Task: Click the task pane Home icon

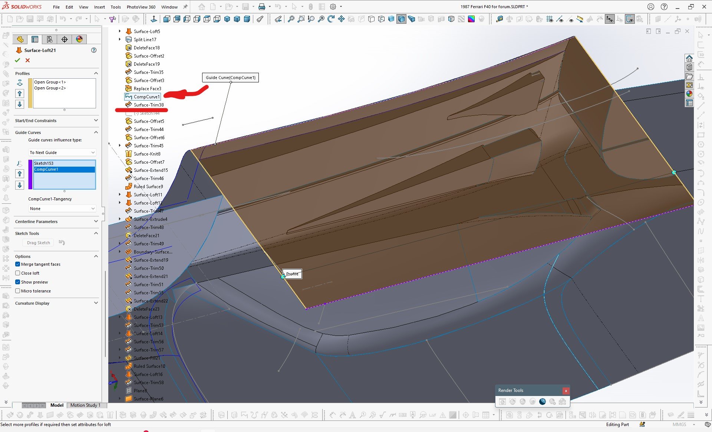Action: [x=689, y=58]
